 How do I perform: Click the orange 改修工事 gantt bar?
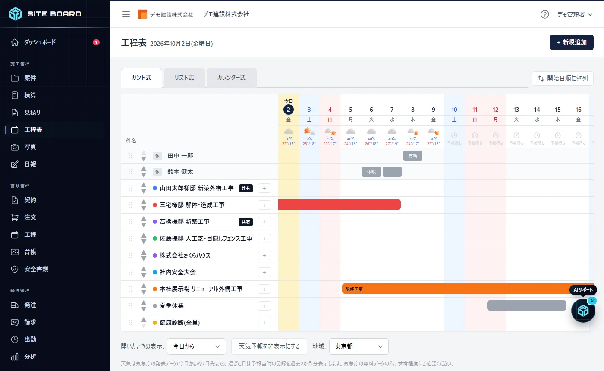click(x=468, y=289)
